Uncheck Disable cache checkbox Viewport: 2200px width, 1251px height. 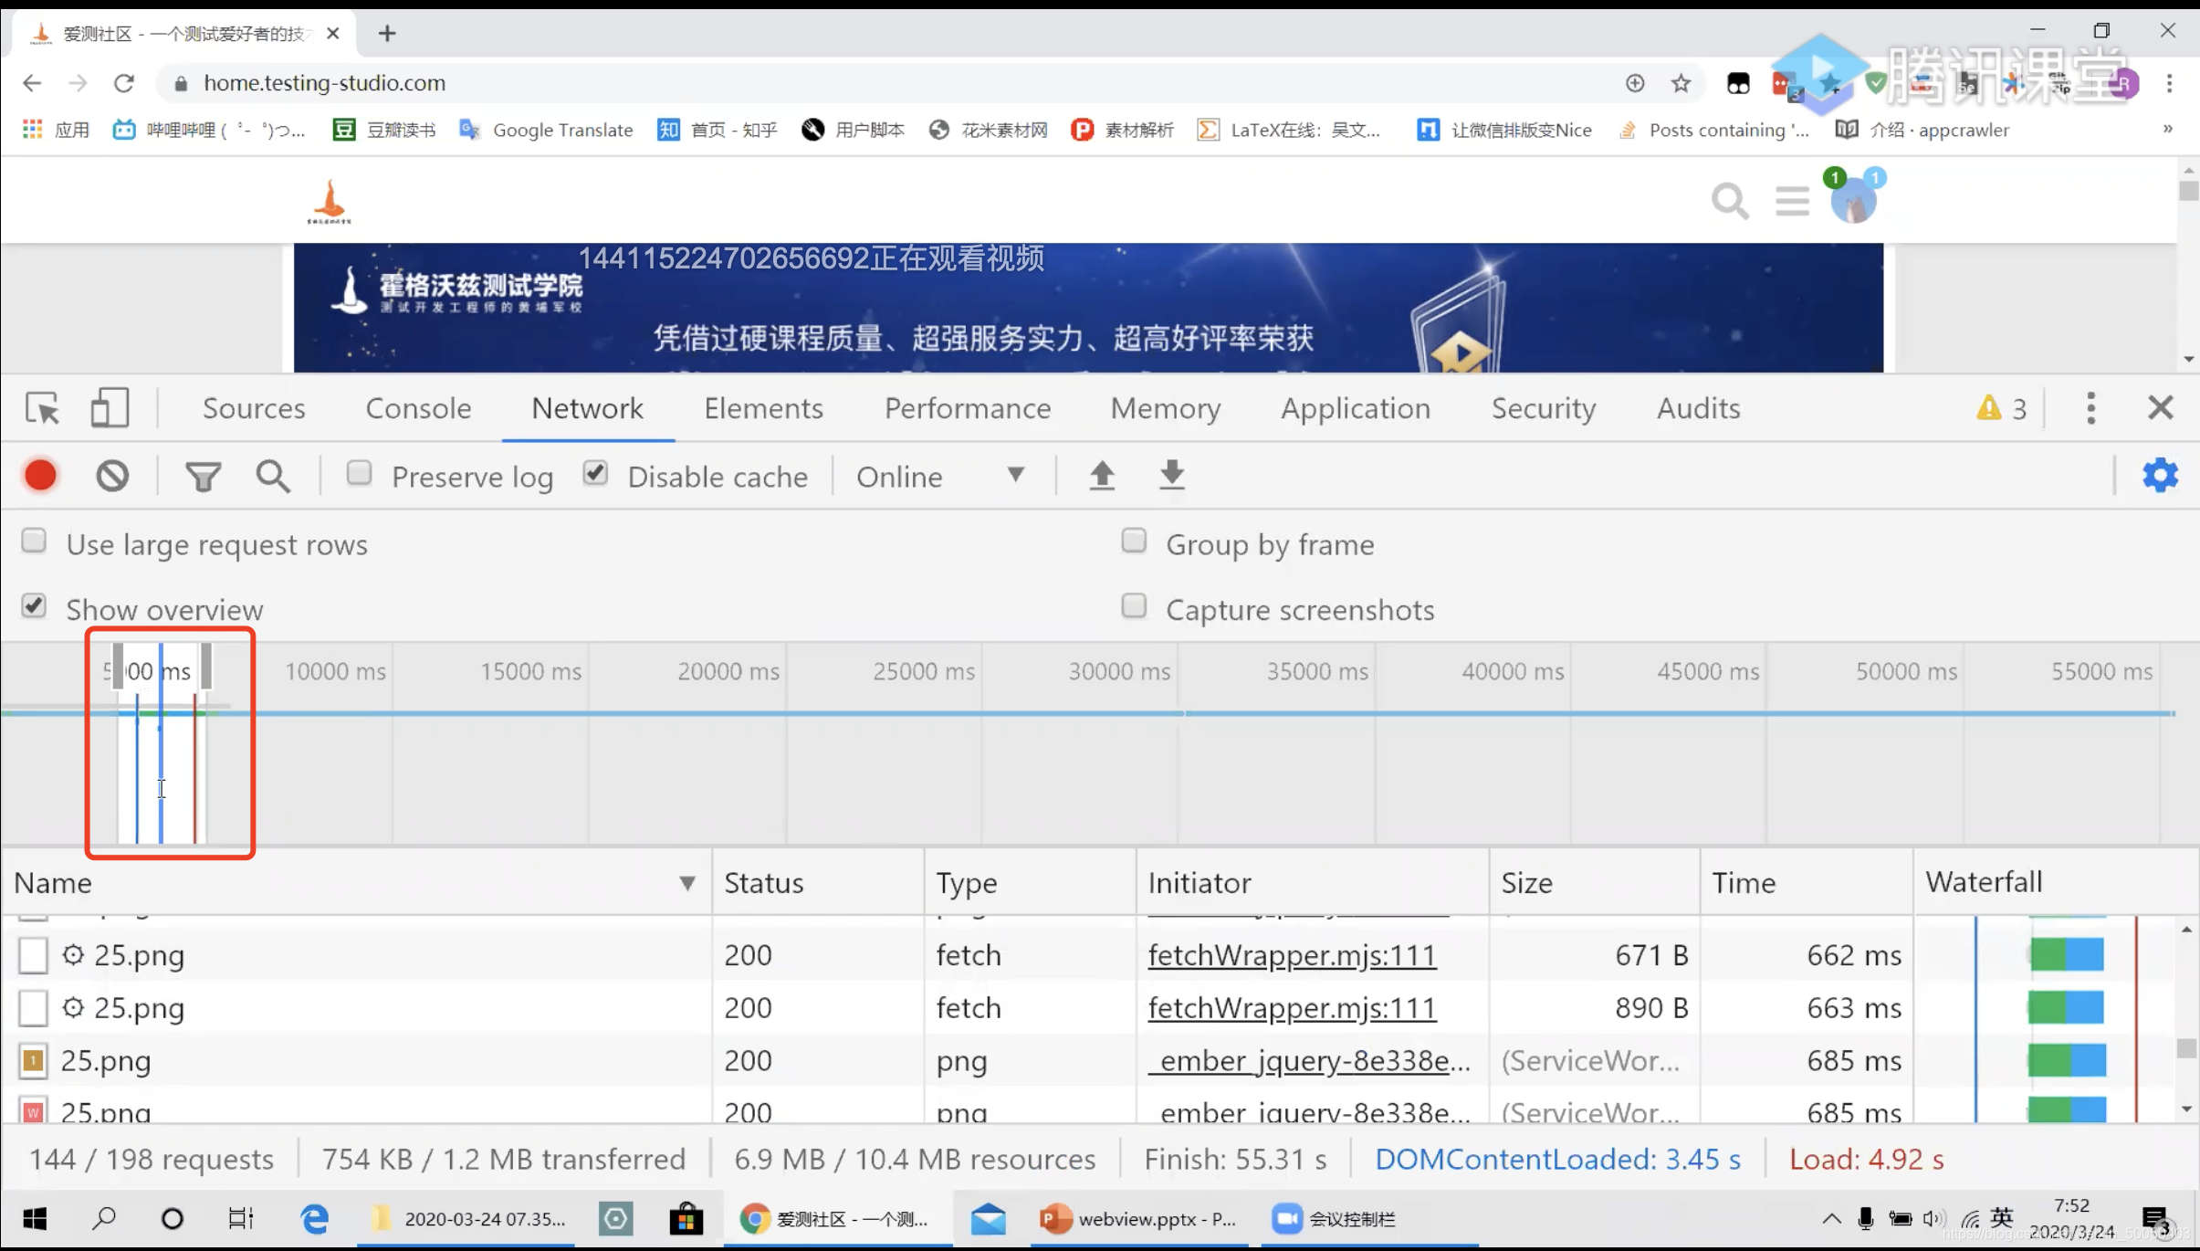tap(595, 473)
